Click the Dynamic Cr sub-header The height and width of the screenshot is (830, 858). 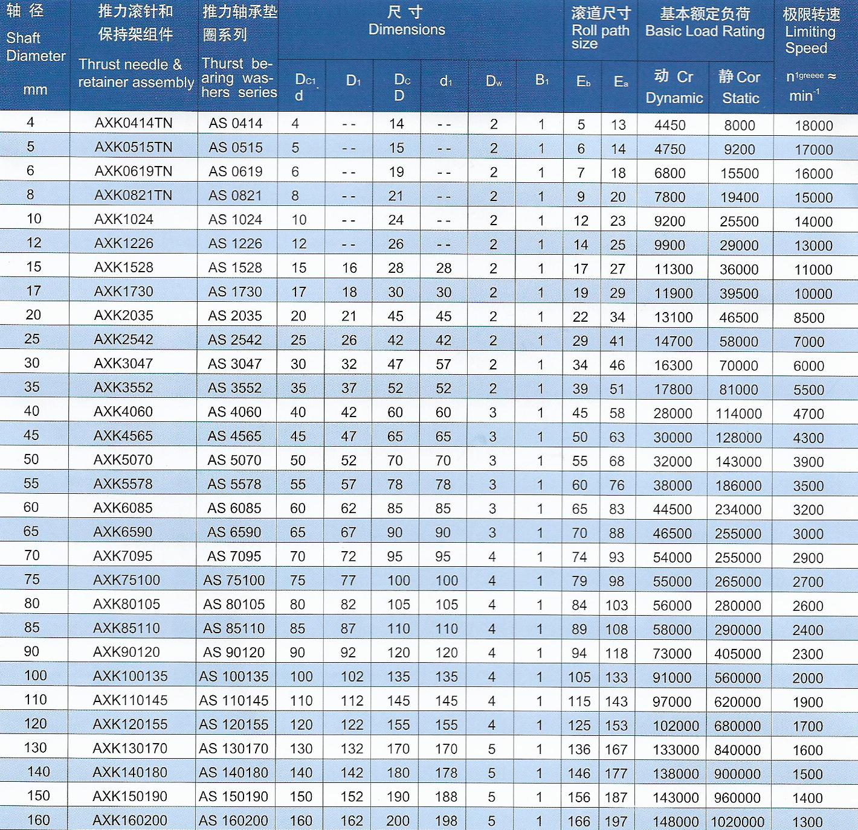tap(674, 87)
